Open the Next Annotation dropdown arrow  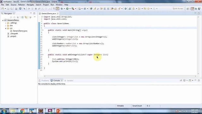(x=136, y=9)
